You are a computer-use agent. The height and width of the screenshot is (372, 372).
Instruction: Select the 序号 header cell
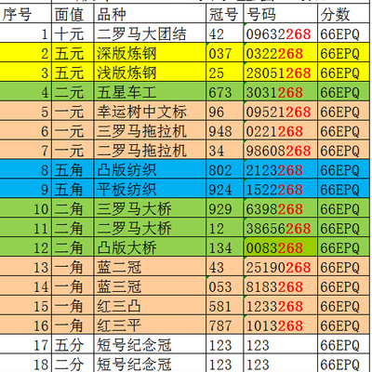[25, 14]
